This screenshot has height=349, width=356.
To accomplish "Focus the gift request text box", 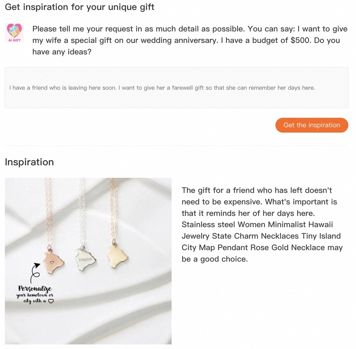I will [176, 88].
